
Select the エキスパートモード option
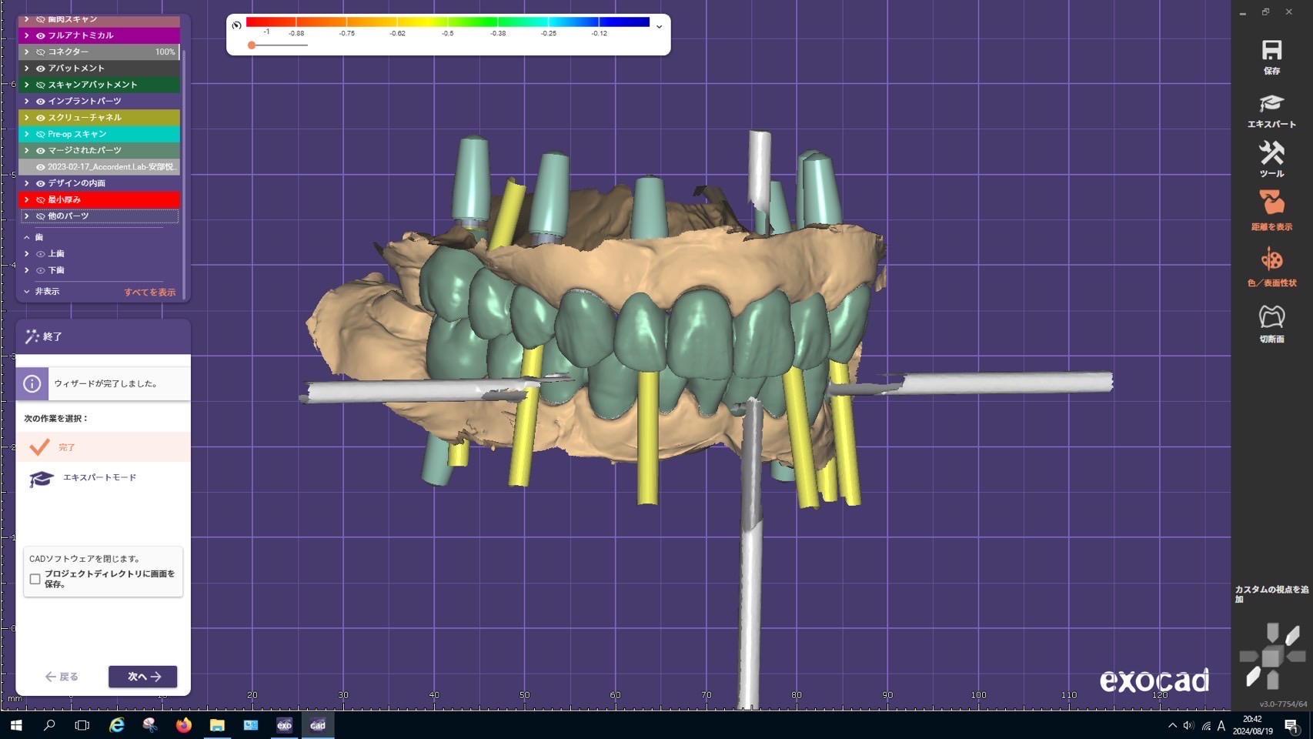pos(99,478)
